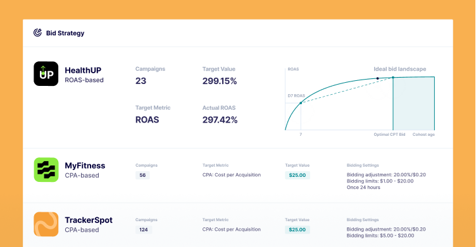Click the Bid Strategy target icon
Screen dimensions: 476x247
(37, 33)
